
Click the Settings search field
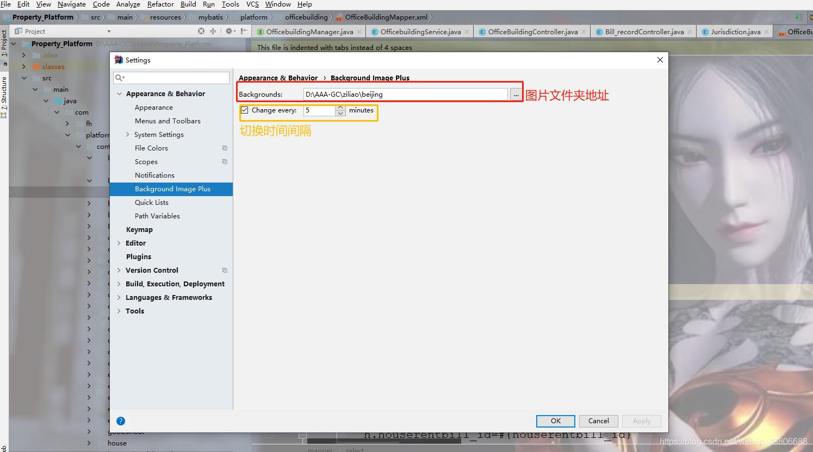click(x=171, y=78)
